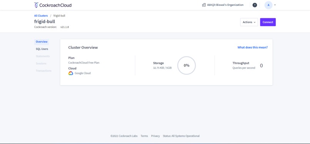Screen dimensions: 310x144
Task: Click the Cluster Overview heading
Action: click(83, 47)
